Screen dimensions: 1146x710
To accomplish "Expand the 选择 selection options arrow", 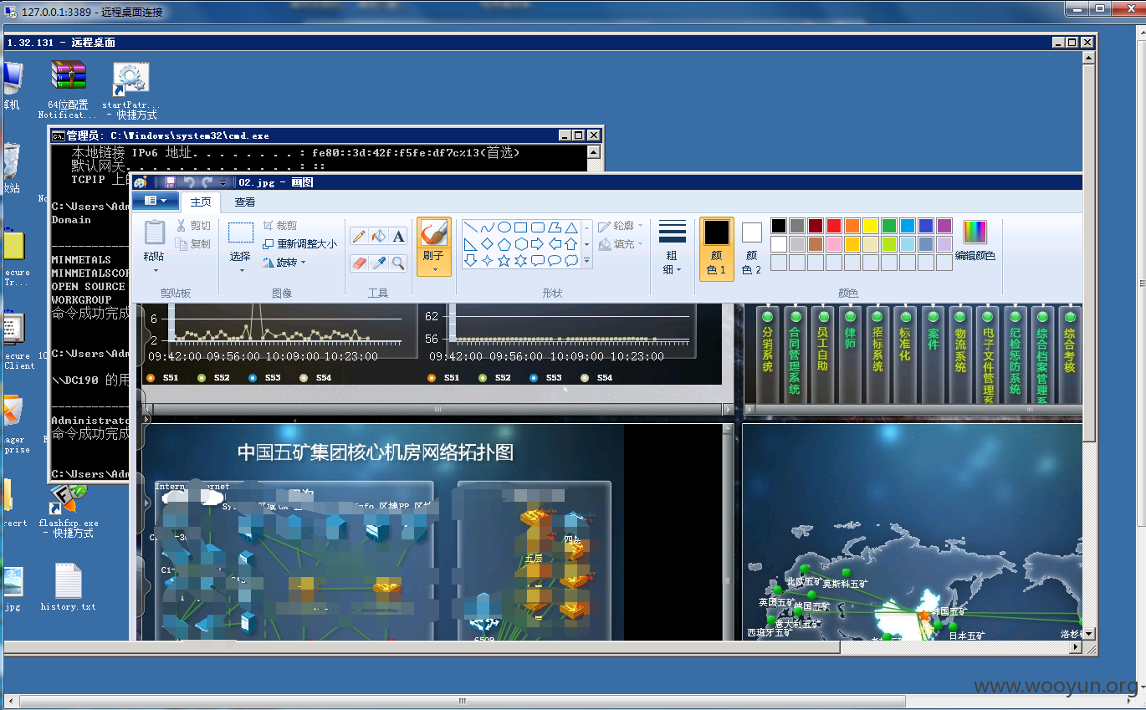I will (x=241, y=270).
